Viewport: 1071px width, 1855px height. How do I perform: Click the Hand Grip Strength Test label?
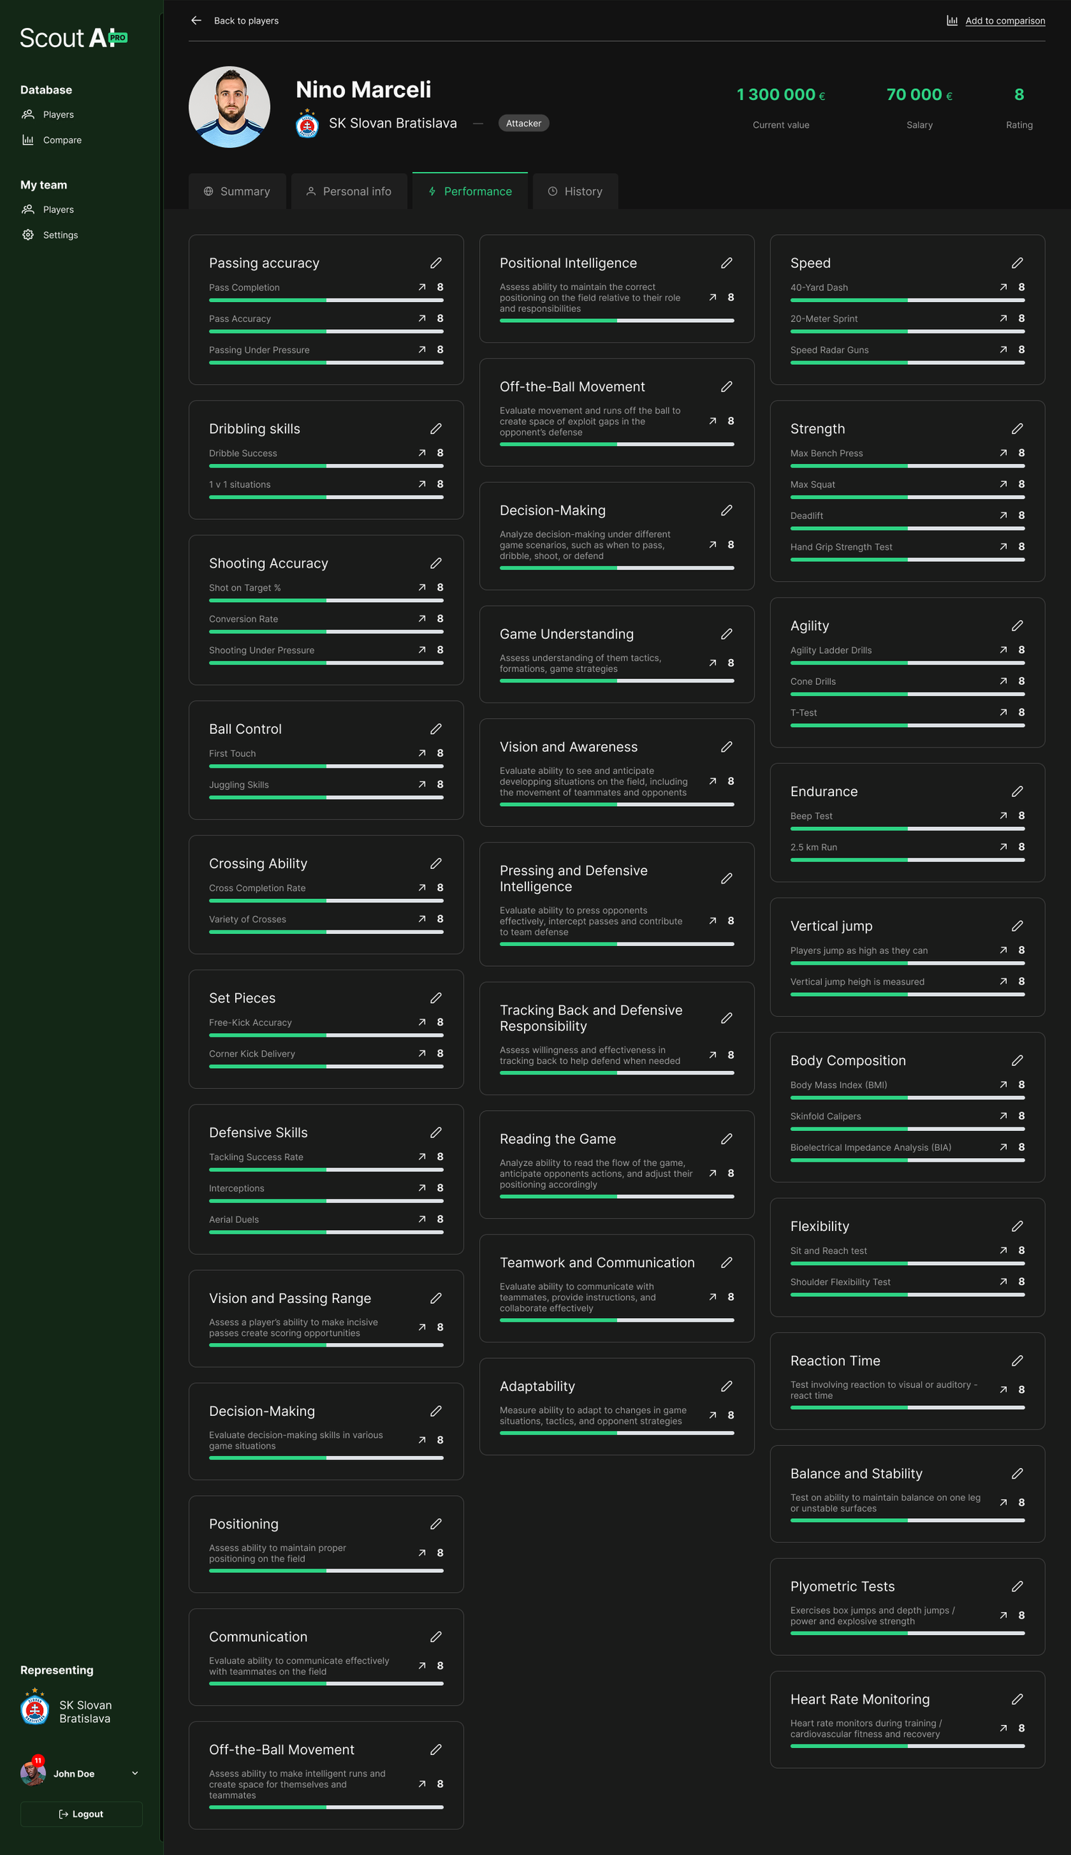click(841, 546)
